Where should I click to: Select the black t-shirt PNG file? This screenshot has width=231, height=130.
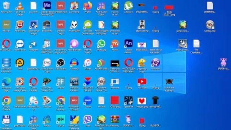(156, 100)
